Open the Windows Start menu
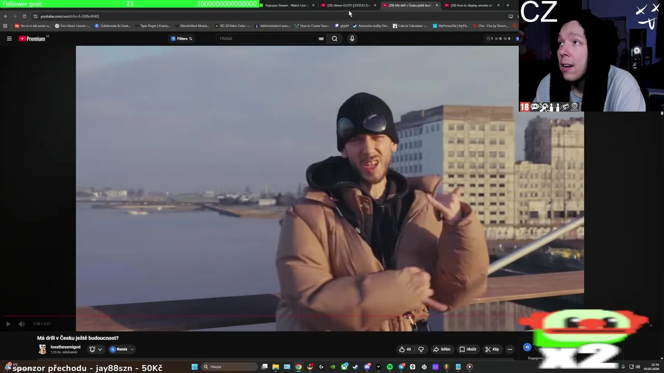Screen dimensions: 664x373 coord(194,367)
